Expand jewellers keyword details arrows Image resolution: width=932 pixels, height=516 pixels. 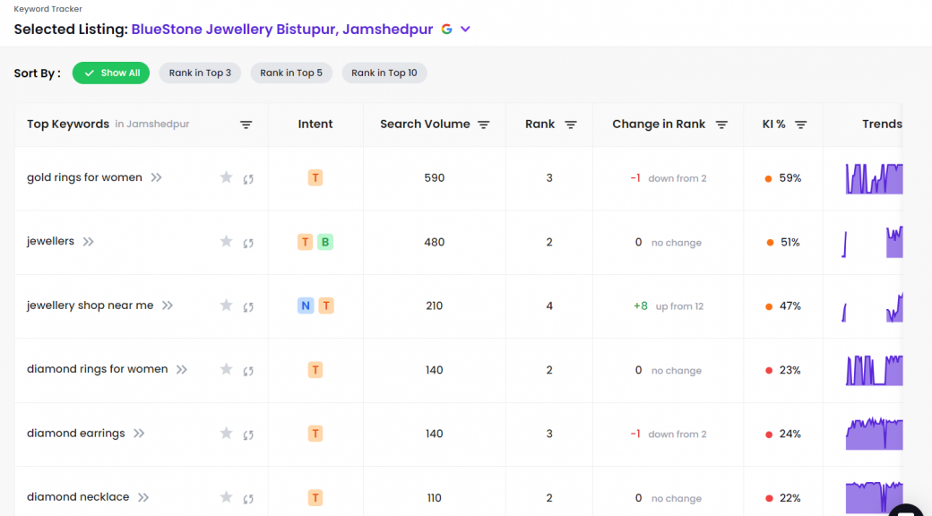(x=89, y=241)
